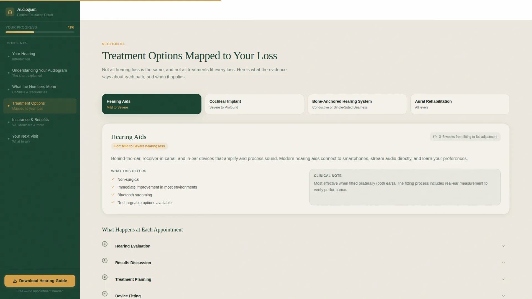Click the checkmark next to Rechargeable options available
Viewport: 532px width, 299px height.
113,202
